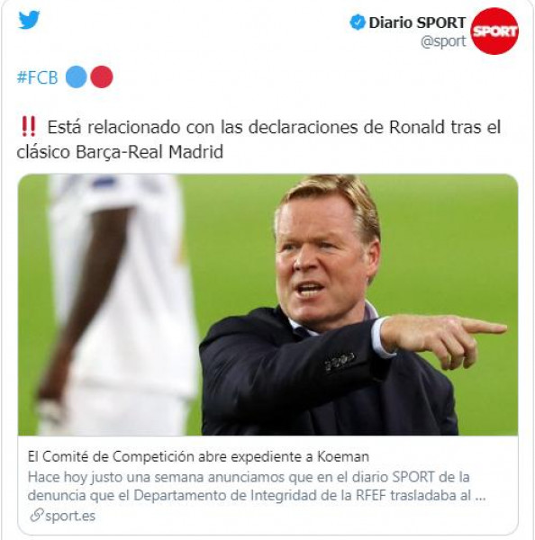Select the text 'clásico Barça-Real Madrid'

tap(120, 152)
